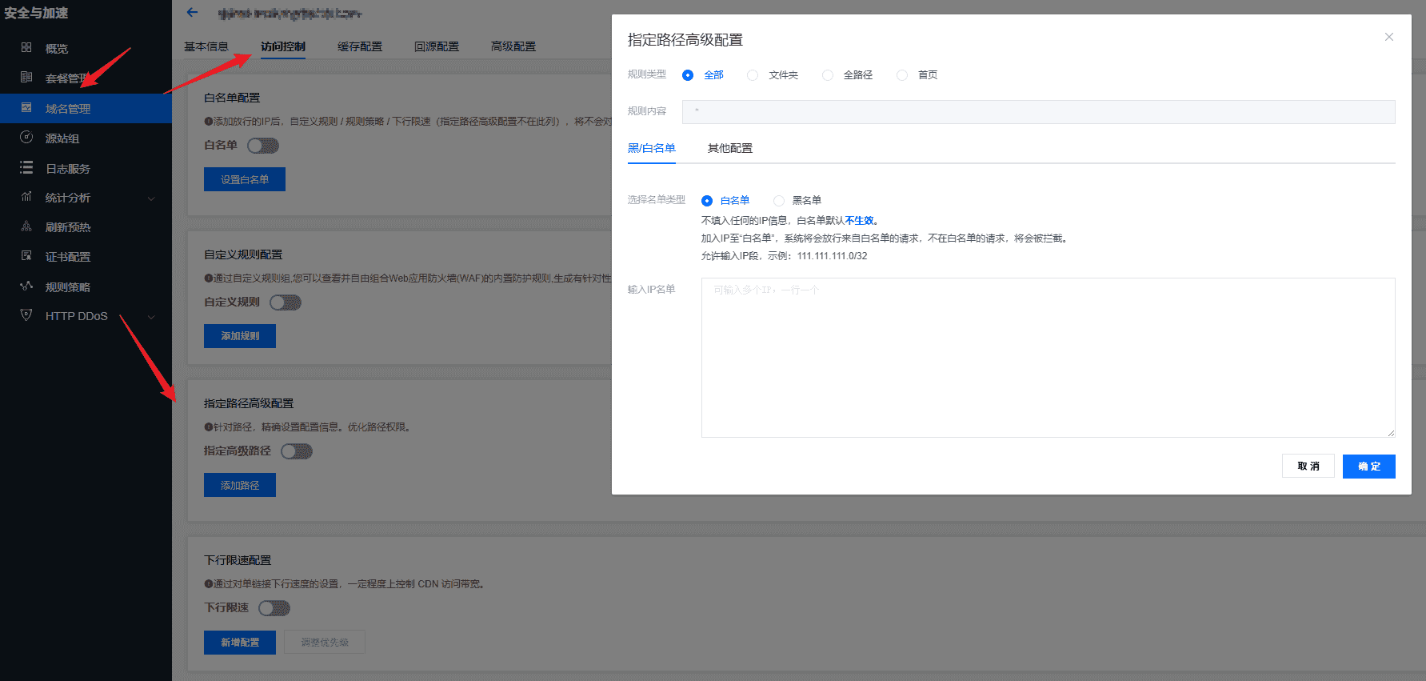Select the 黑名单 blacklist radio option

779,201
